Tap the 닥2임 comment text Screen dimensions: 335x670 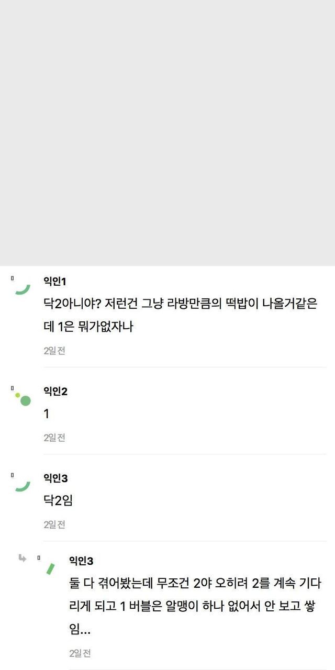tap(58, 501)
